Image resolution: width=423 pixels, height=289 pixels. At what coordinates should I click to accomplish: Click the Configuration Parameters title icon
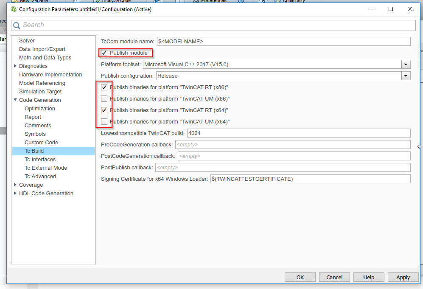14,9
